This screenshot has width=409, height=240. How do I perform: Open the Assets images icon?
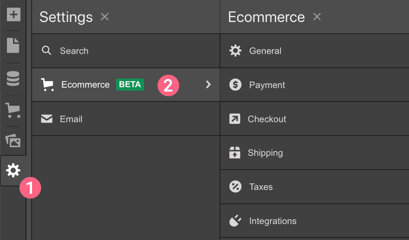tap(13, 141)
